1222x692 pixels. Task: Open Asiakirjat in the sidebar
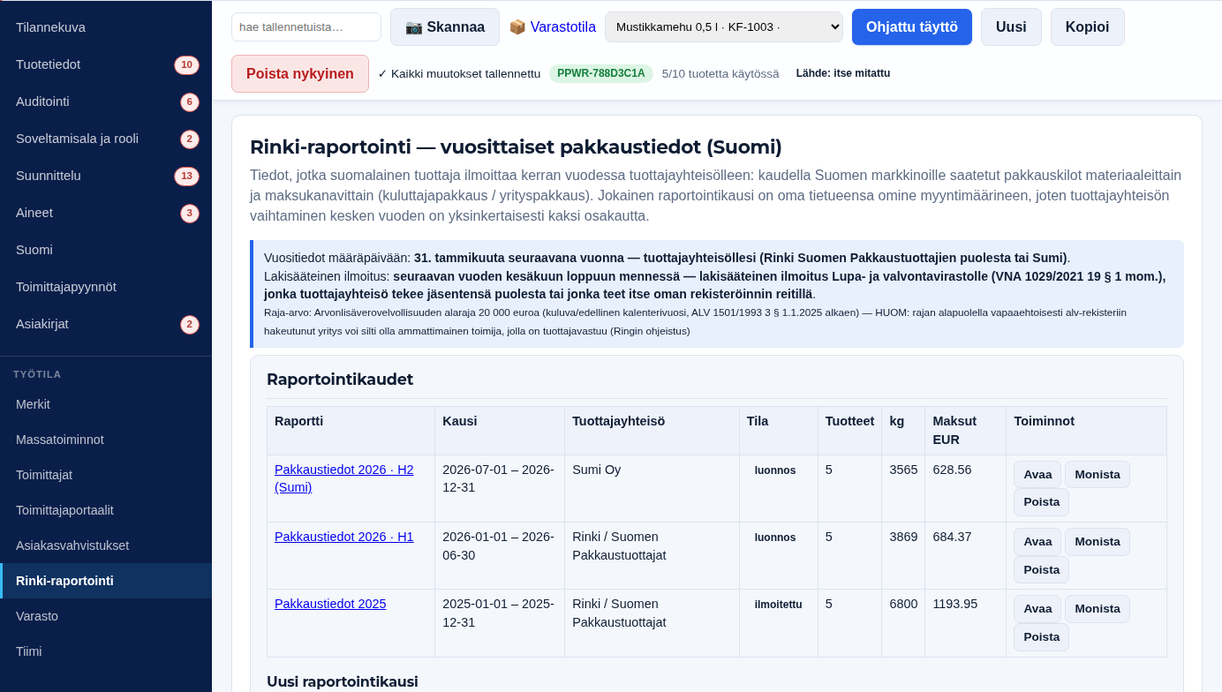[106, 324]
